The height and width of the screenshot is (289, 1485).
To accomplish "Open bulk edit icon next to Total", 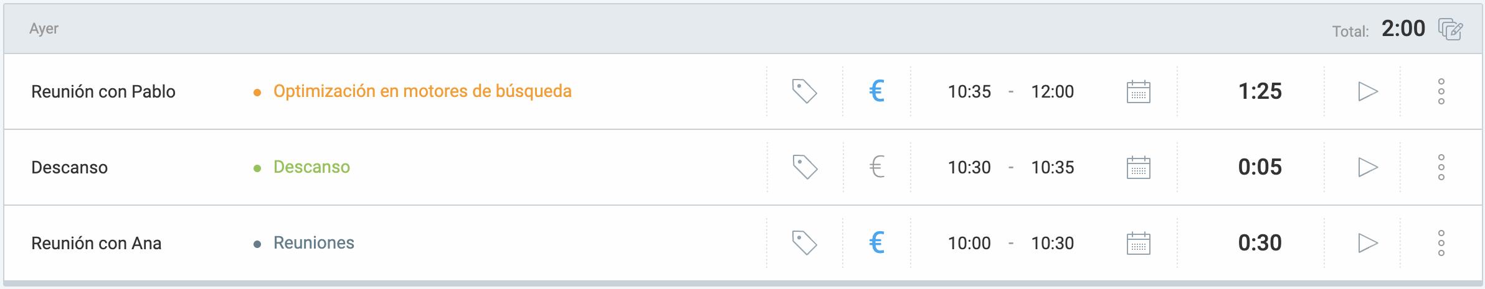I will pos(1450,29).
